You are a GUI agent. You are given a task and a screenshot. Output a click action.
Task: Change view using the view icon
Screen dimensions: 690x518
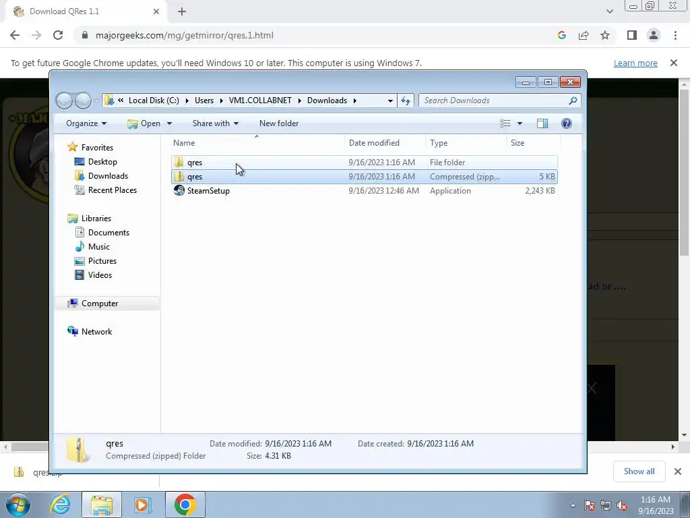point(505,123)
